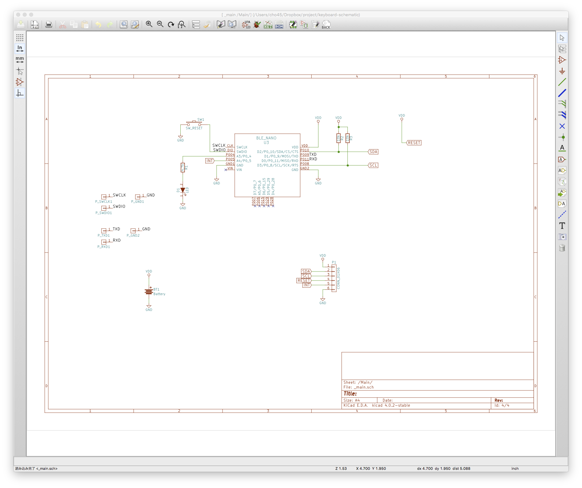
Task: Toggle the cursor shape option
Action: (x=20, y=71)
